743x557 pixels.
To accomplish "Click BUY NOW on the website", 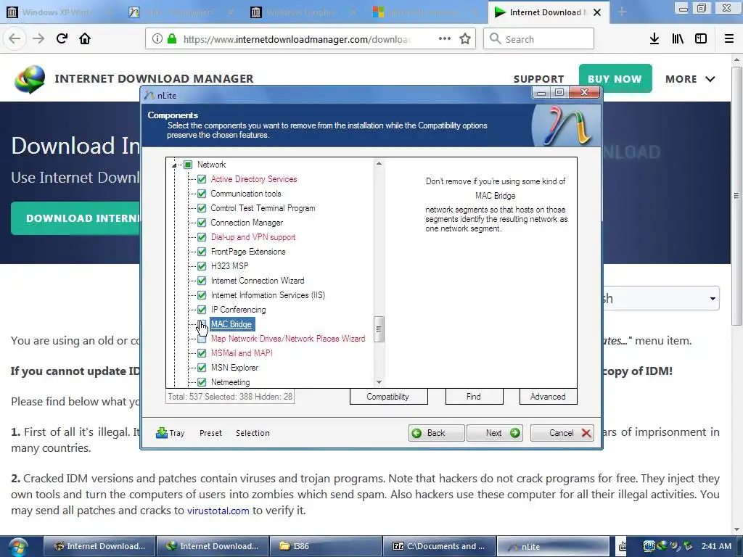I will coord(615,78).
